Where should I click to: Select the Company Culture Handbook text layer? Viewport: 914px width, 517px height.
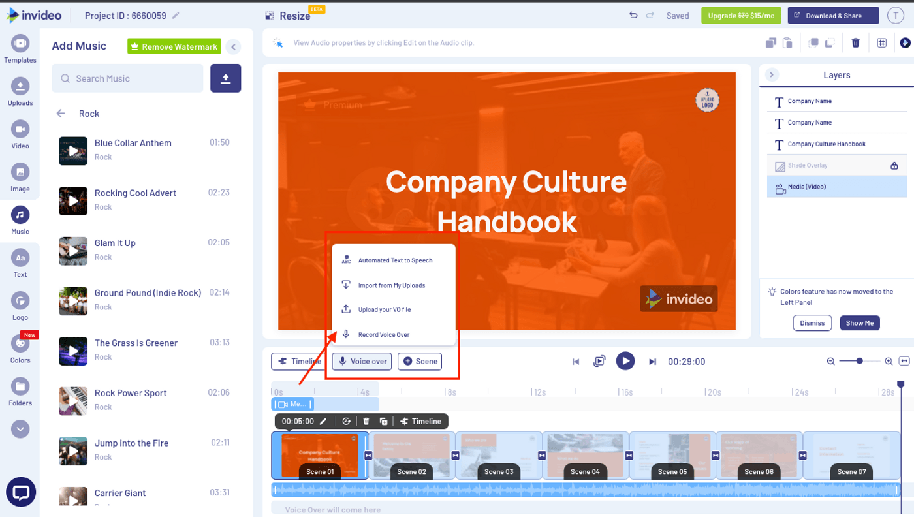tap(837, 144)
